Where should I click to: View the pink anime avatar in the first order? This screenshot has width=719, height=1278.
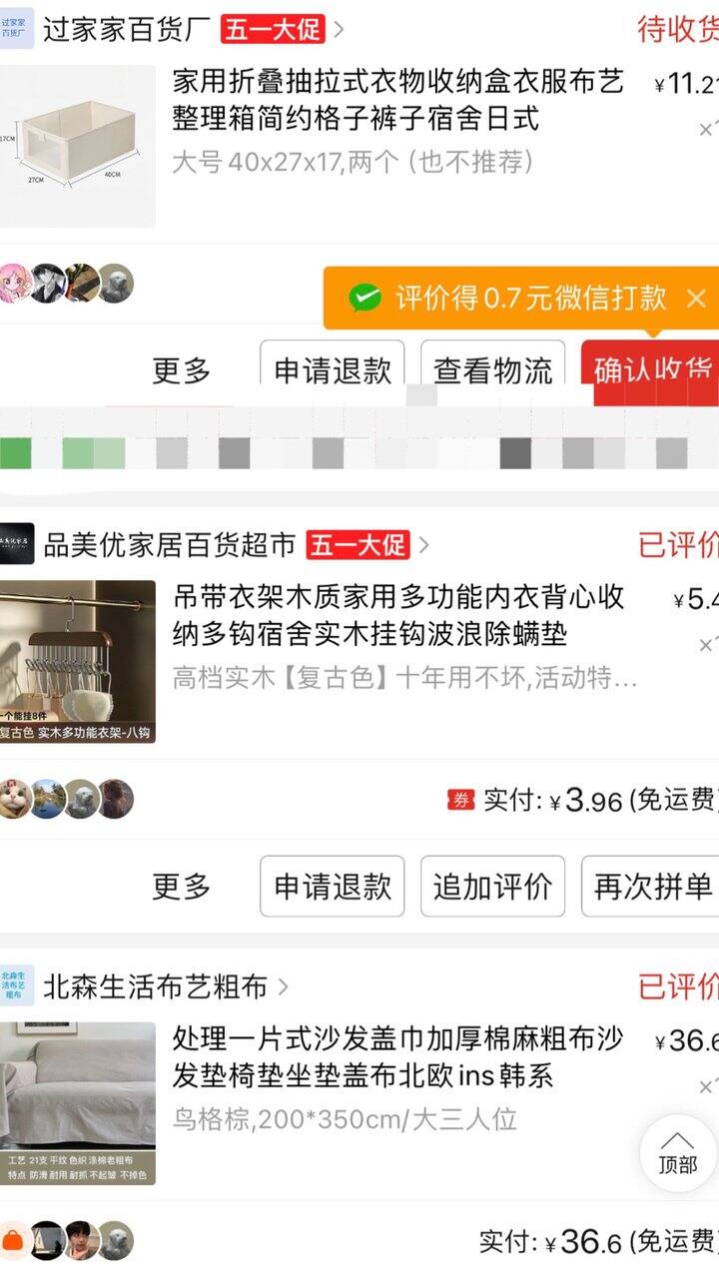point(14,284)
